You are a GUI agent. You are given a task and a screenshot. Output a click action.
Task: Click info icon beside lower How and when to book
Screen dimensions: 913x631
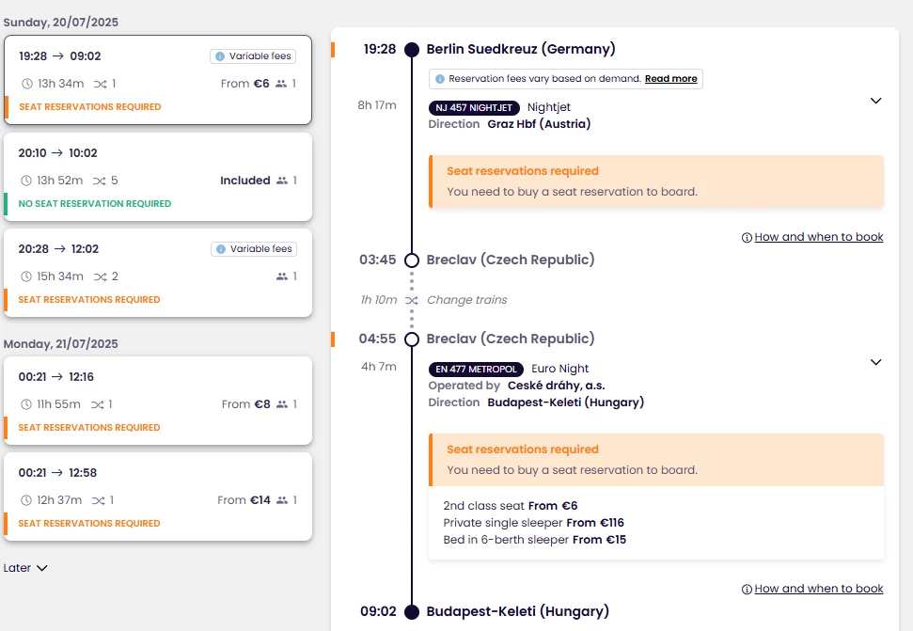click(x=747, y=590)
